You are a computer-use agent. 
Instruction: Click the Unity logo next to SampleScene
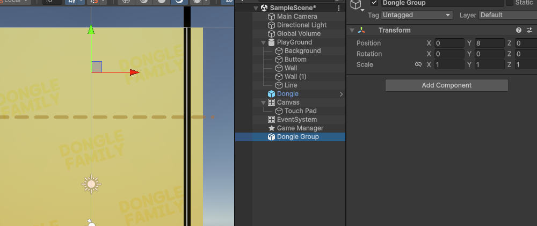click(x=264, y=8)
